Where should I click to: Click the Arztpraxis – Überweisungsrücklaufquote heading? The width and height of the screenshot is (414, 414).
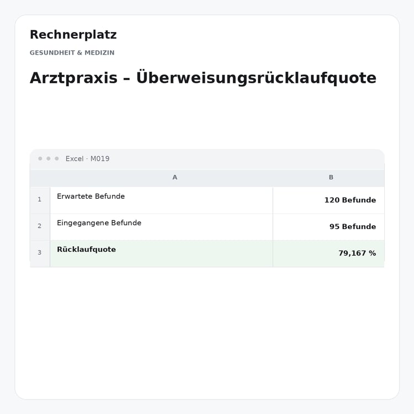(203, 78)
